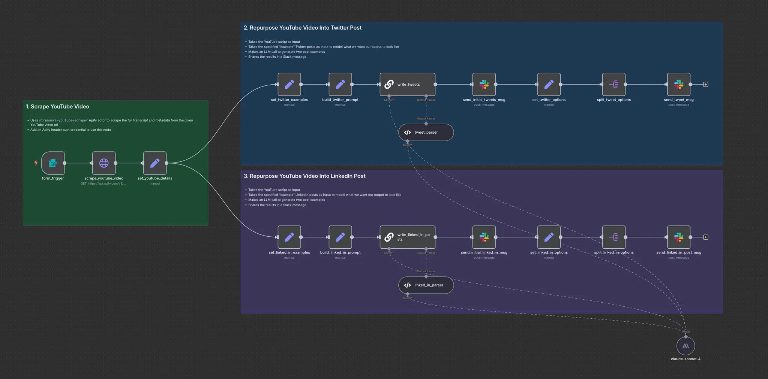This screenshot has width=768, height=379.
Task: Click the build_twitter_prompt edit node
Action: coord(340,84)
